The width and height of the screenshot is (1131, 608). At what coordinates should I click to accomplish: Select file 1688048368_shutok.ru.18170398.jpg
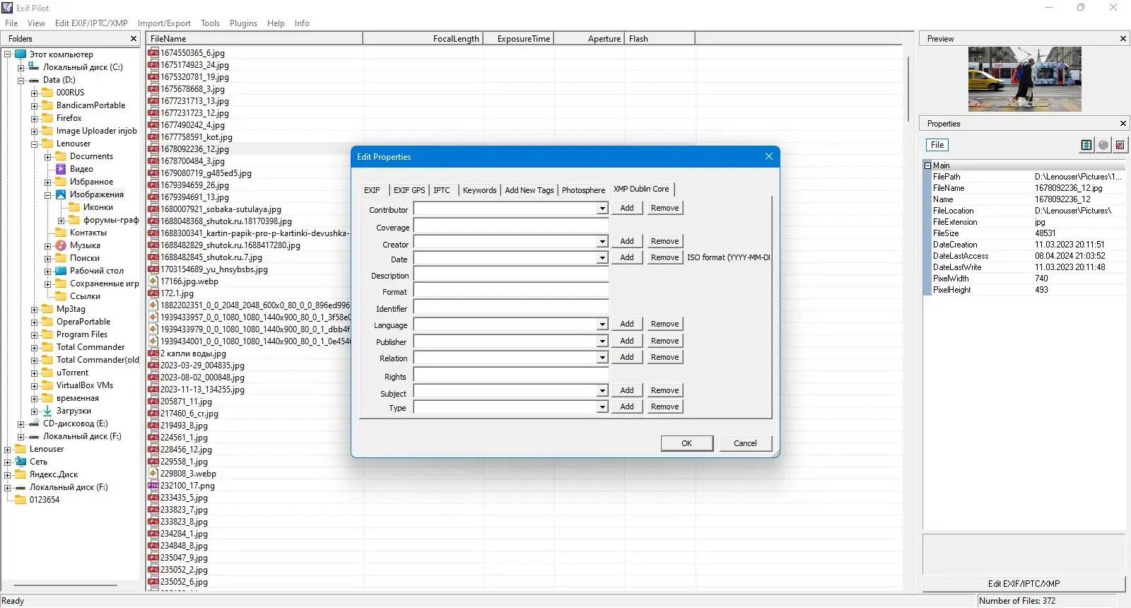pos(226,221)
